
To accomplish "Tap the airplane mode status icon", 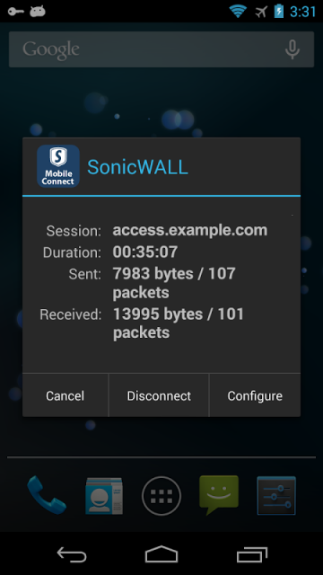I will (261, 12).
